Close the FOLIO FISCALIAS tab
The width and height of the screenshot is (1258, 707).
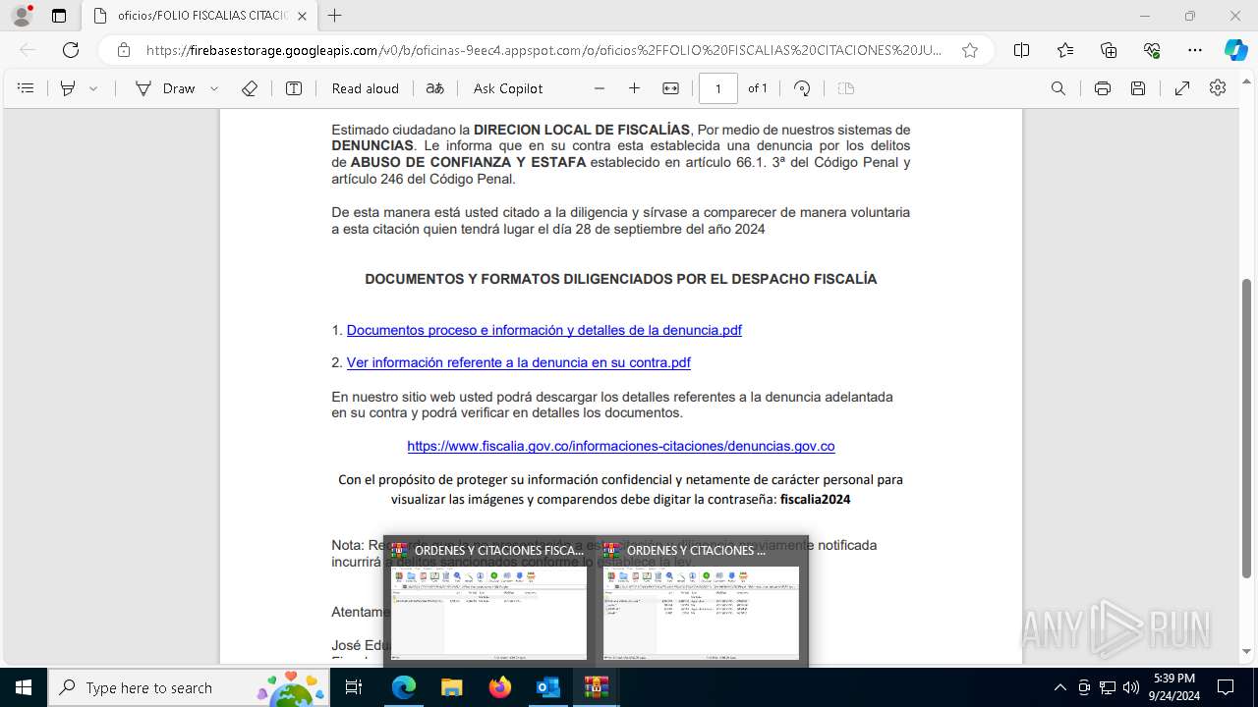point(302,16)
